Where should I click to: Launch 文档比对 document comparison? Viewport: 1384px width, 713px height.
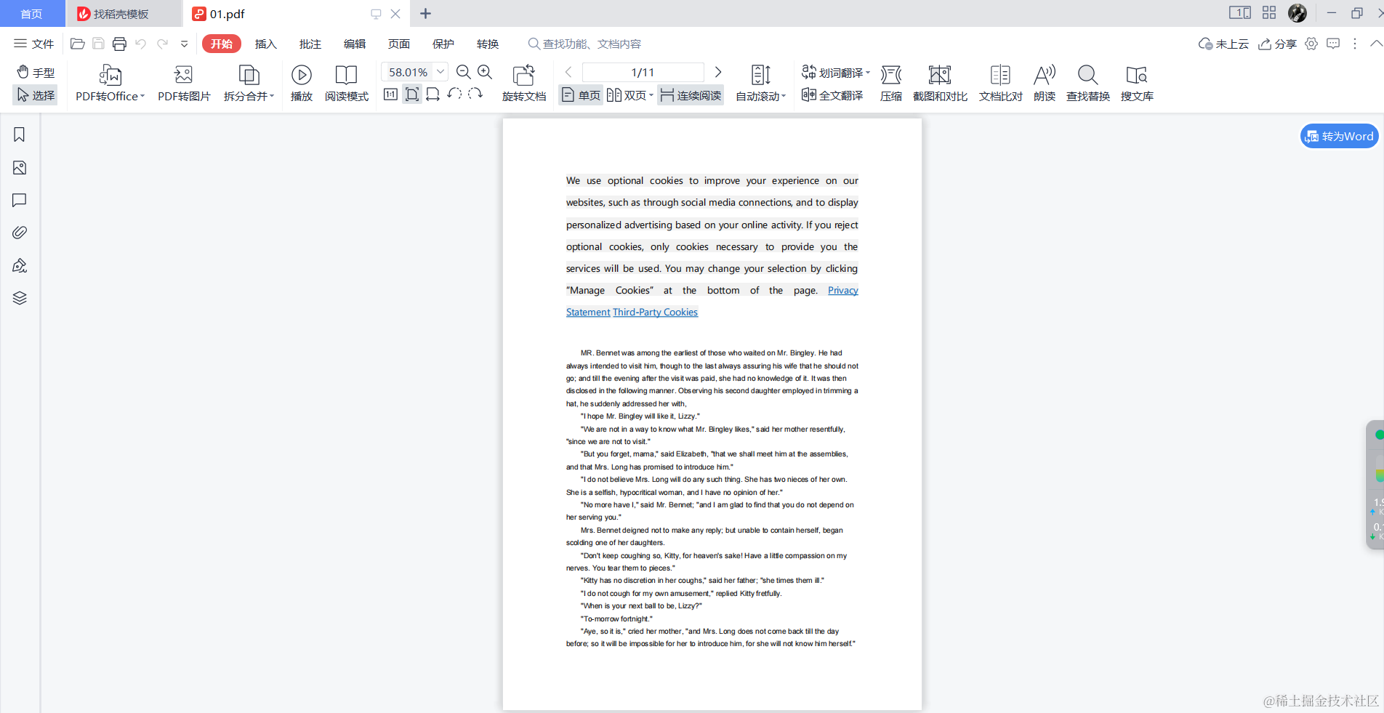[1000, 81]
